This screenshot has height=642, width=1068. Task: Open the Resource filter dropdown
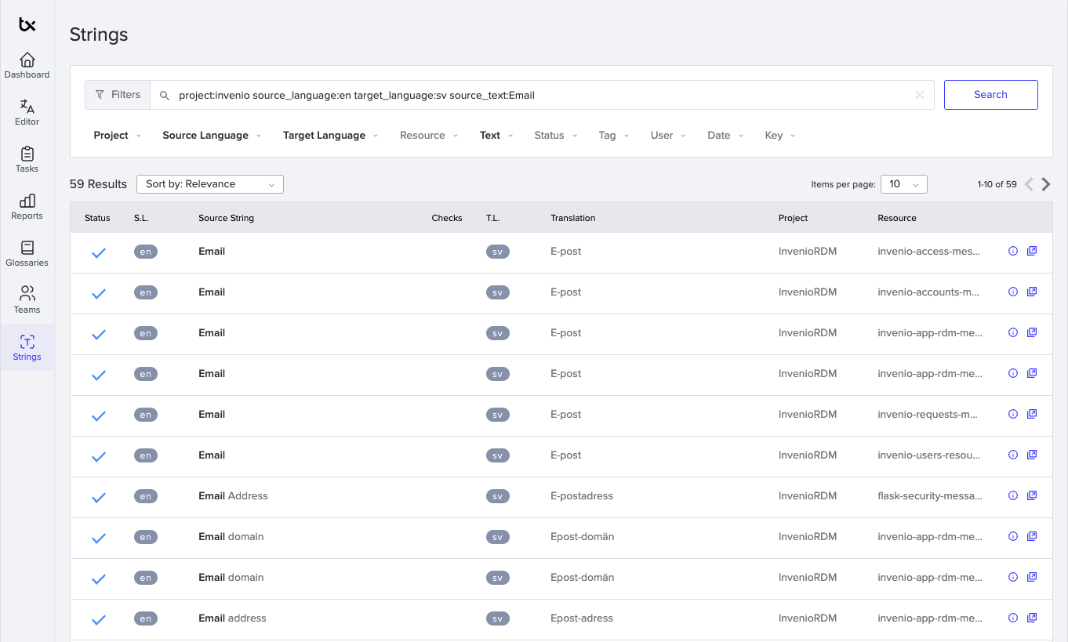429,136
